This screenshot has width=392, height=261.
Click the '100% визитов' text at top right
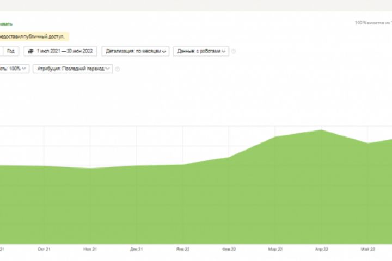click(373, 23)
